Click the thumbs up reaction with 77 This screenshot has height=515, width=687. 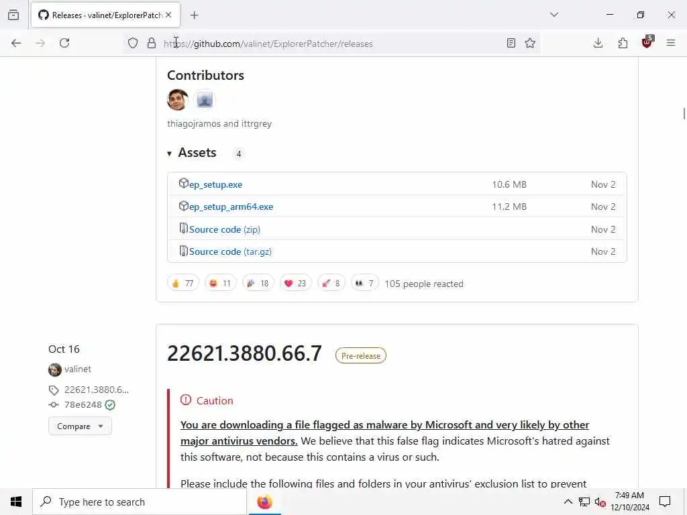[183, 284]
